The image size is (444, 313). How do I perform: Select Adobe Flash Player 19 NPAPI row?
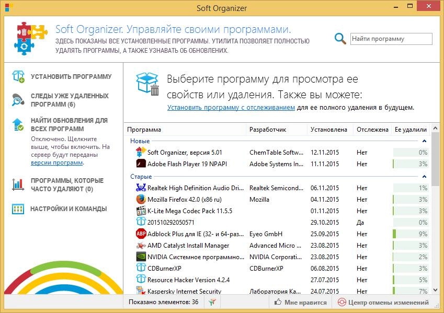coord(277,164)
